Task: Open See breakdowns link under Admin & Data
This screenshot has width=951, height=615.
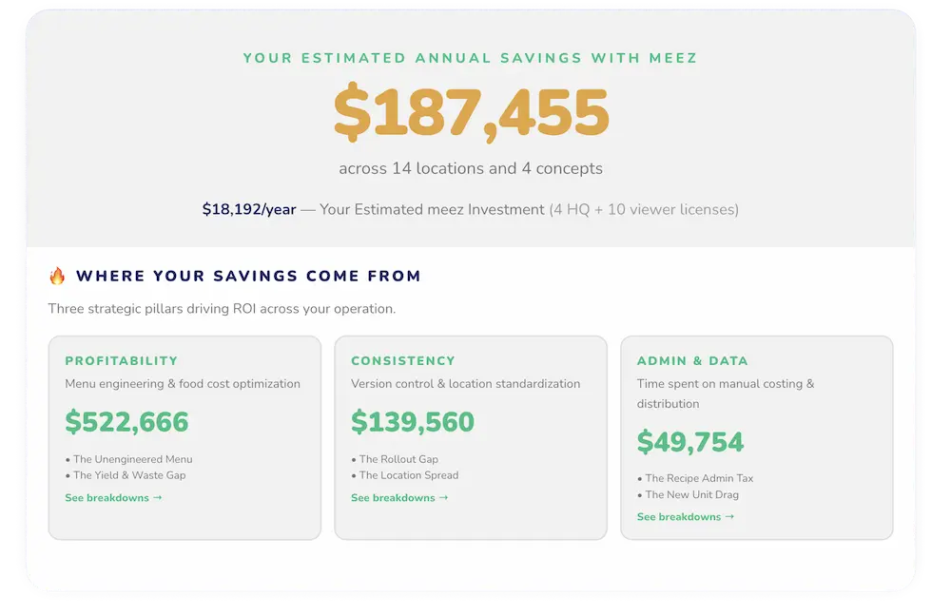Action: [686, 517]
